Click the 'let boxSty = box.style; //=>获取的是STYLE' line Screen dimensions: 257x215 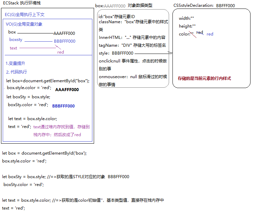coord(65,176)
